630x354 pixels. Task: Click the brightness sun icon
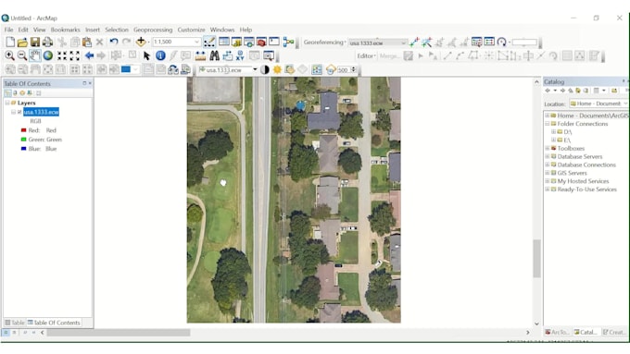(277, 69)
